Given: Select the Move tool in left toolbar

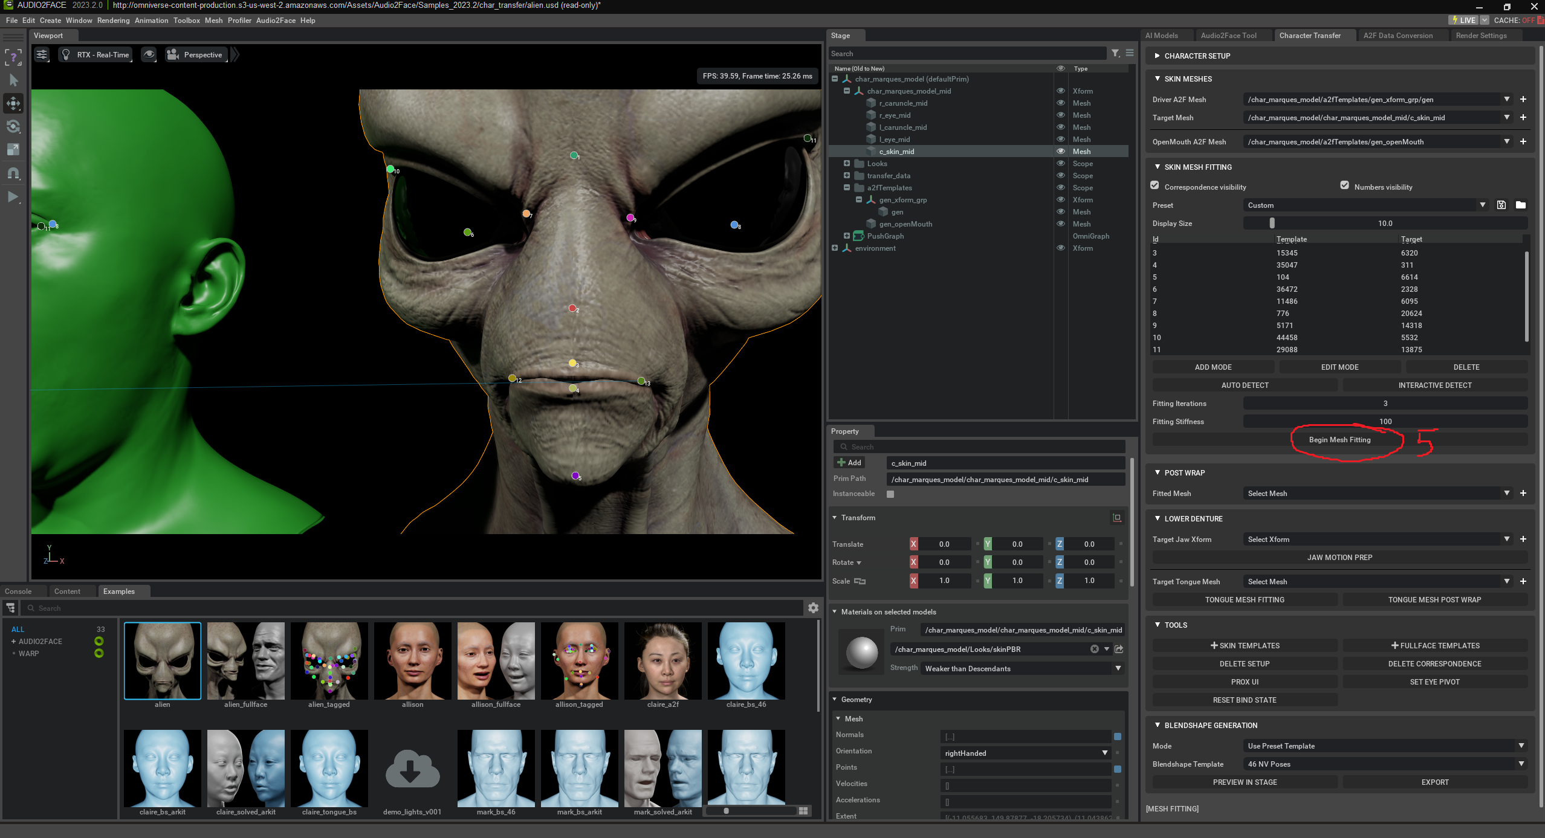Looking at the screenshot, I should pyautogui.click(x=13, y=104).
